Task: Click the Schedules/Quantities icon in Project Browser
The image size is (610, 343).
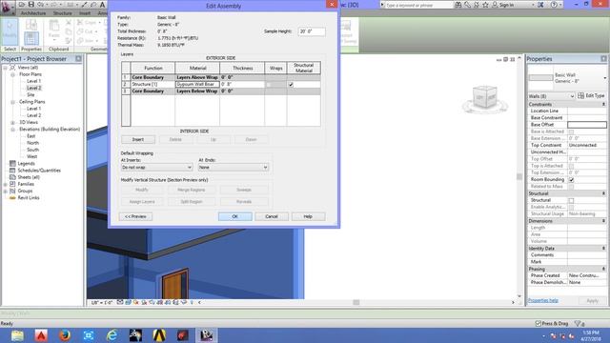Action: 12,171
